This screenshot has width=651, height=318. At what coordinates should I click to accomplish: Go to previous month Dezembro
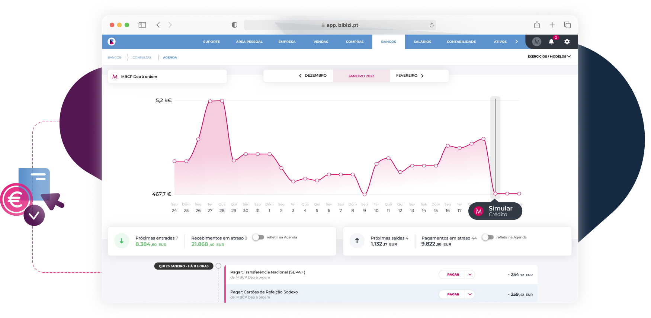312,76
